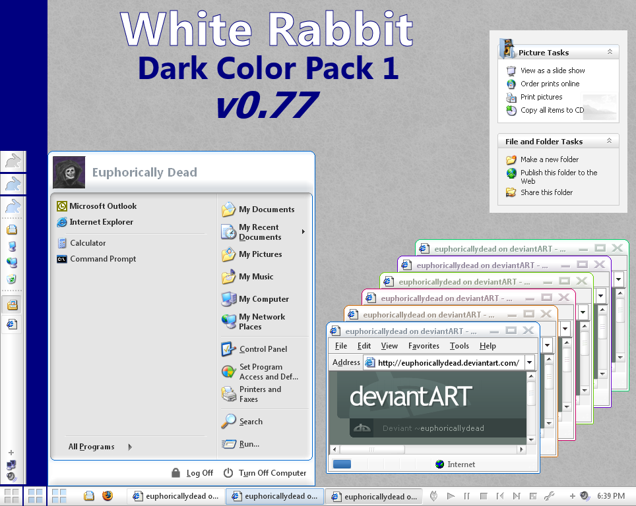Viewport: 636px width, 506px height.
Task: Switch to first euphoricallydead taskbar button
Action: (x=175, y=496)
